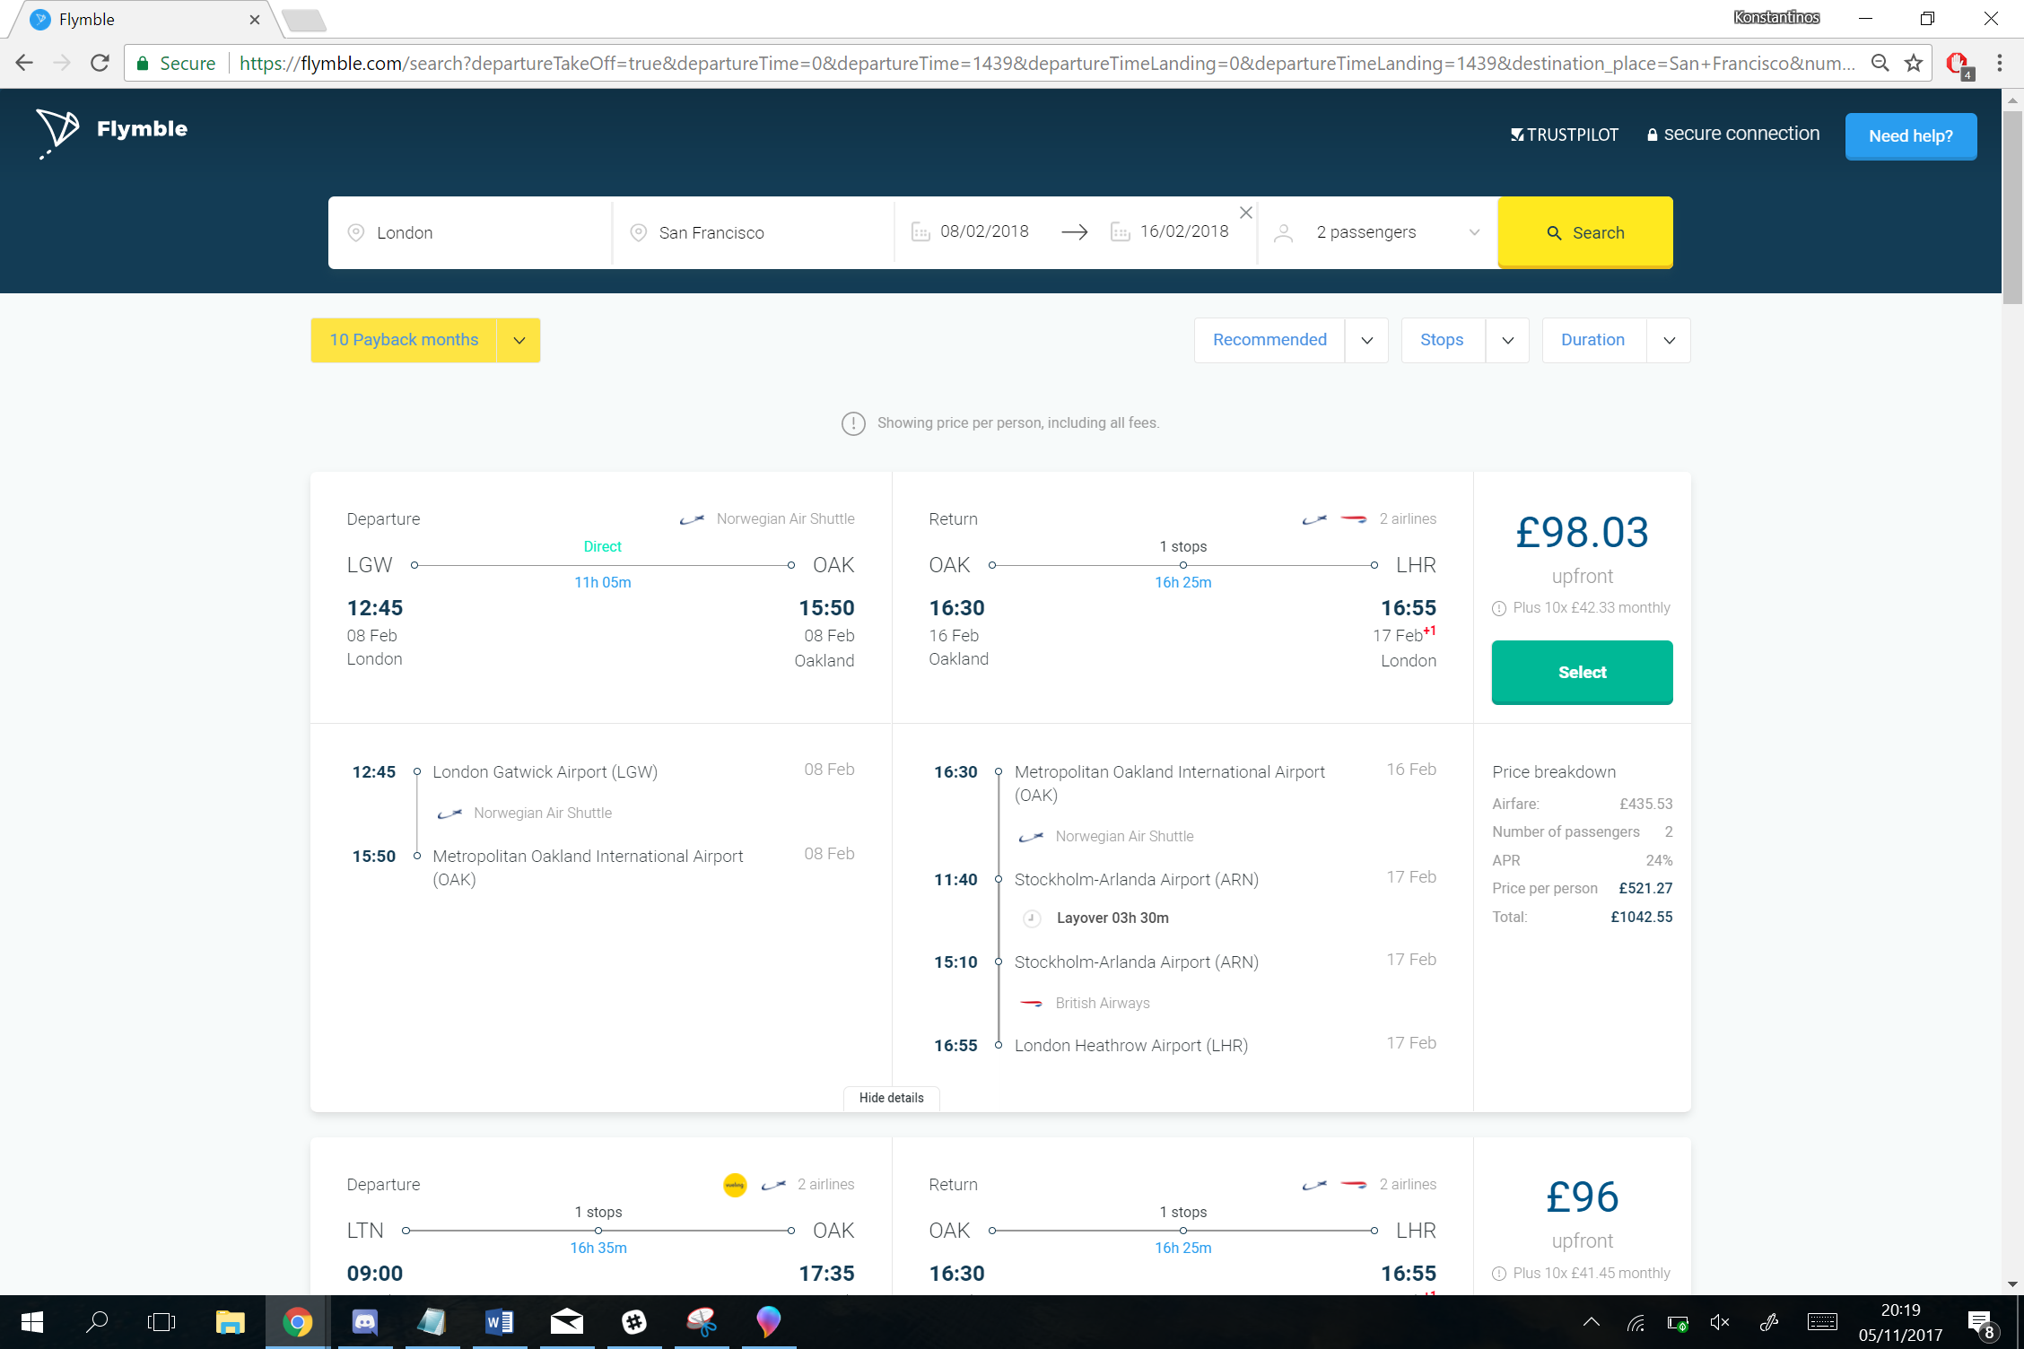The height and width of the screenshot is (1349, 2024).
Task: Click the yellow Search button
Action: pos(1584,232)
